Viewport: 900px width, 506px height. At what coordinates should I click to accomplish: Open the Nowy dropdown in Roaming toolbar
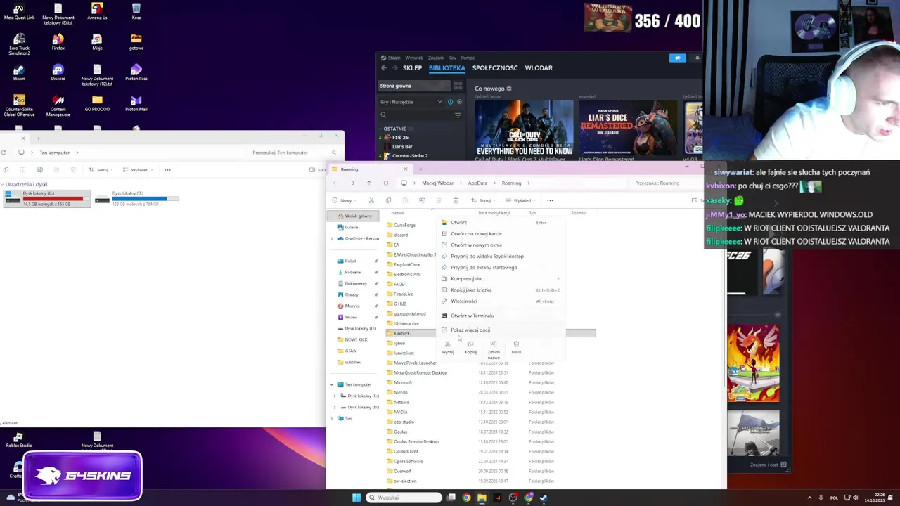click(x=345, y=201)
